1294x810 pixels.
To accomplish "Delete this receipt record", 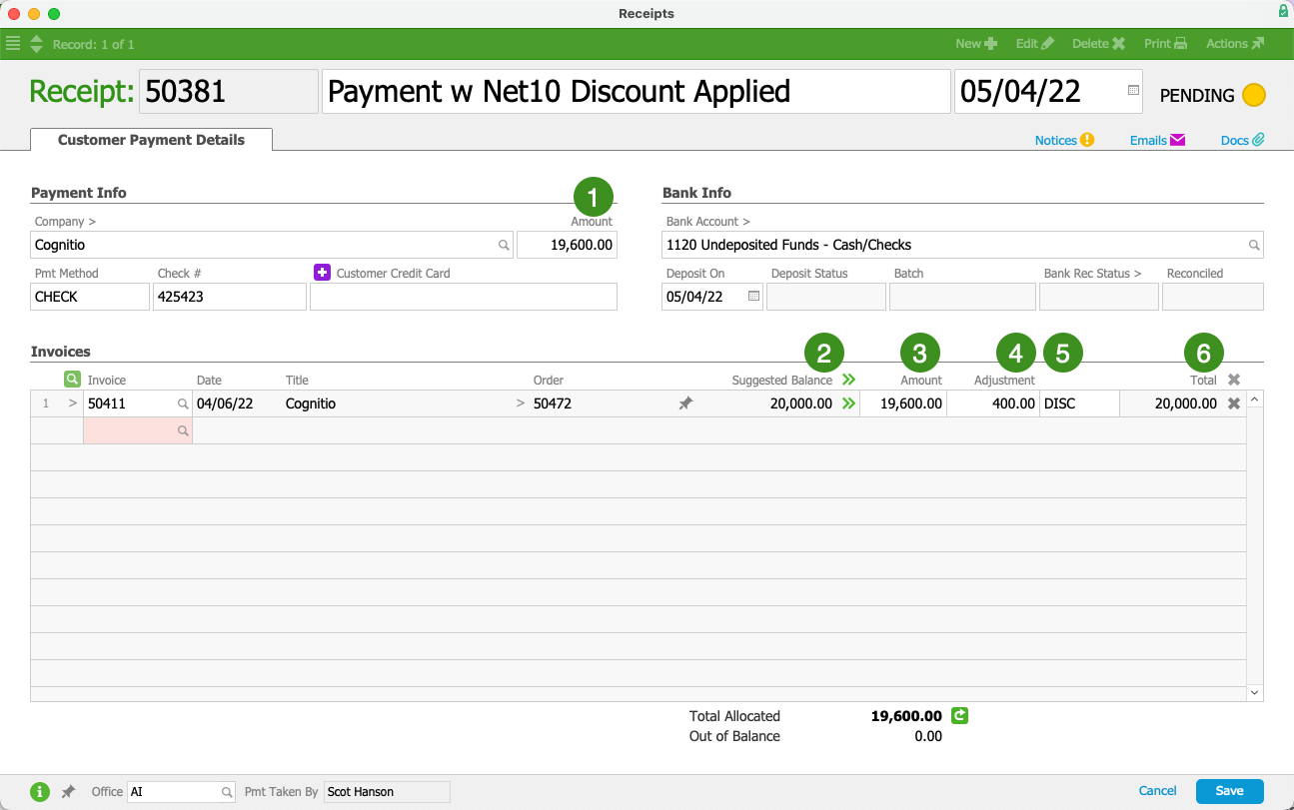I will point(1099,44).
